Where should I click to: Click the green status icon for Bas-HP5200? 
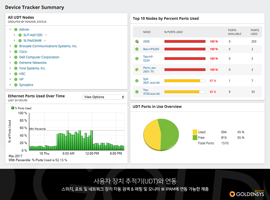pyautogui.click(x=137, y=49)
